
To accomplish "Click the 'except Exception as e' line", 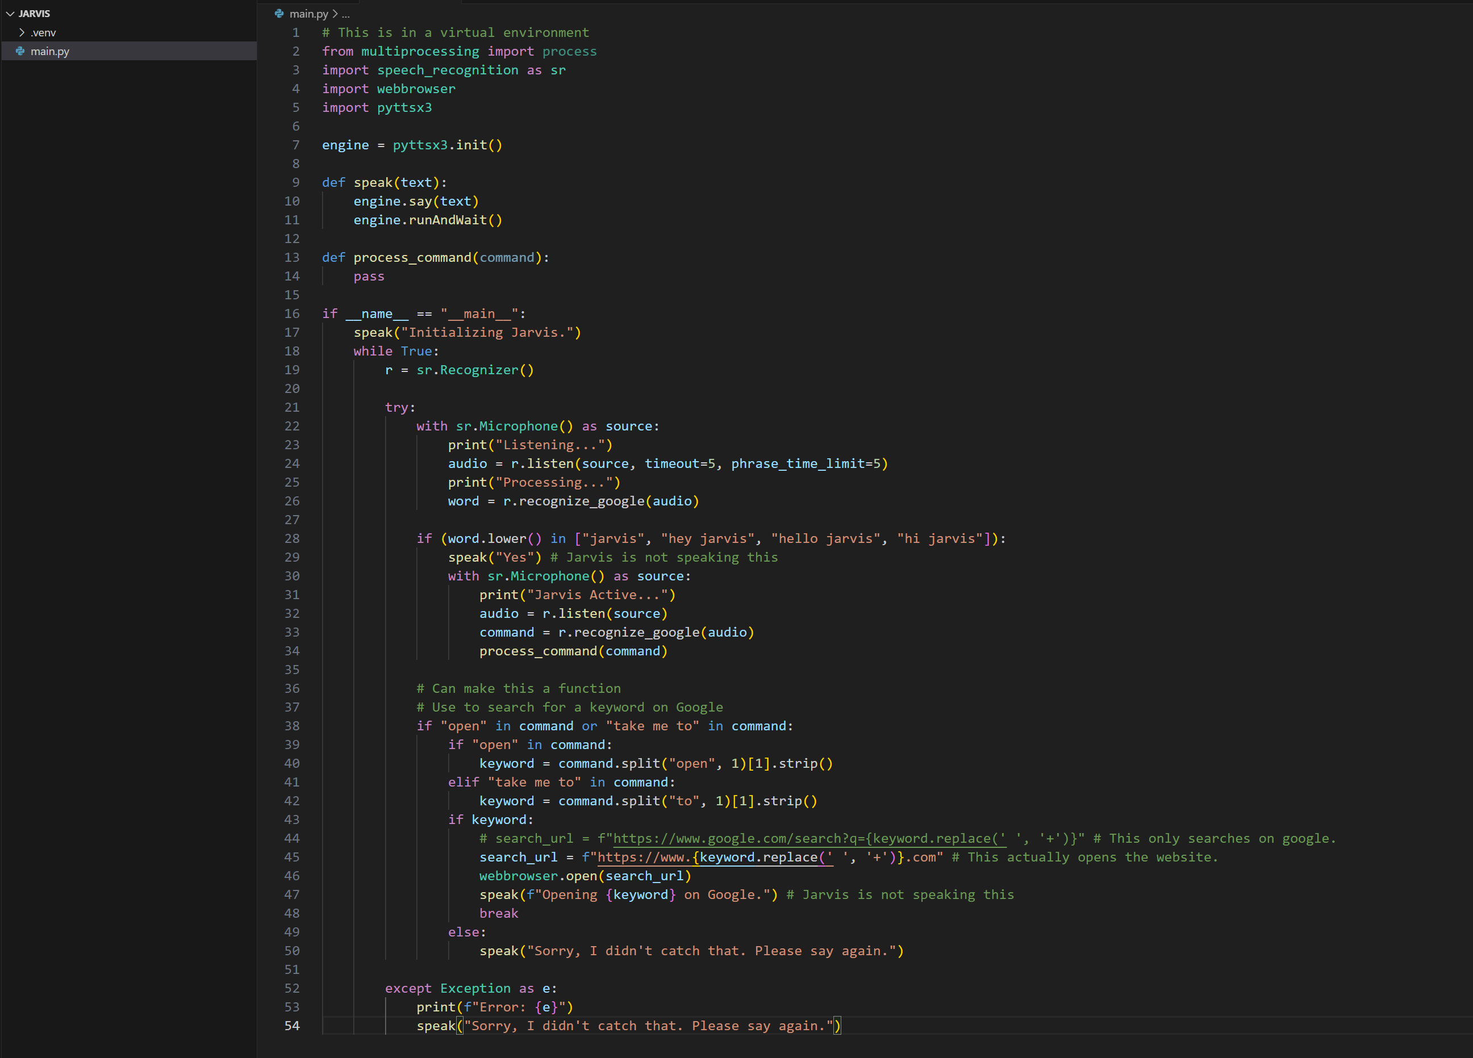I will tap(470, 989).
